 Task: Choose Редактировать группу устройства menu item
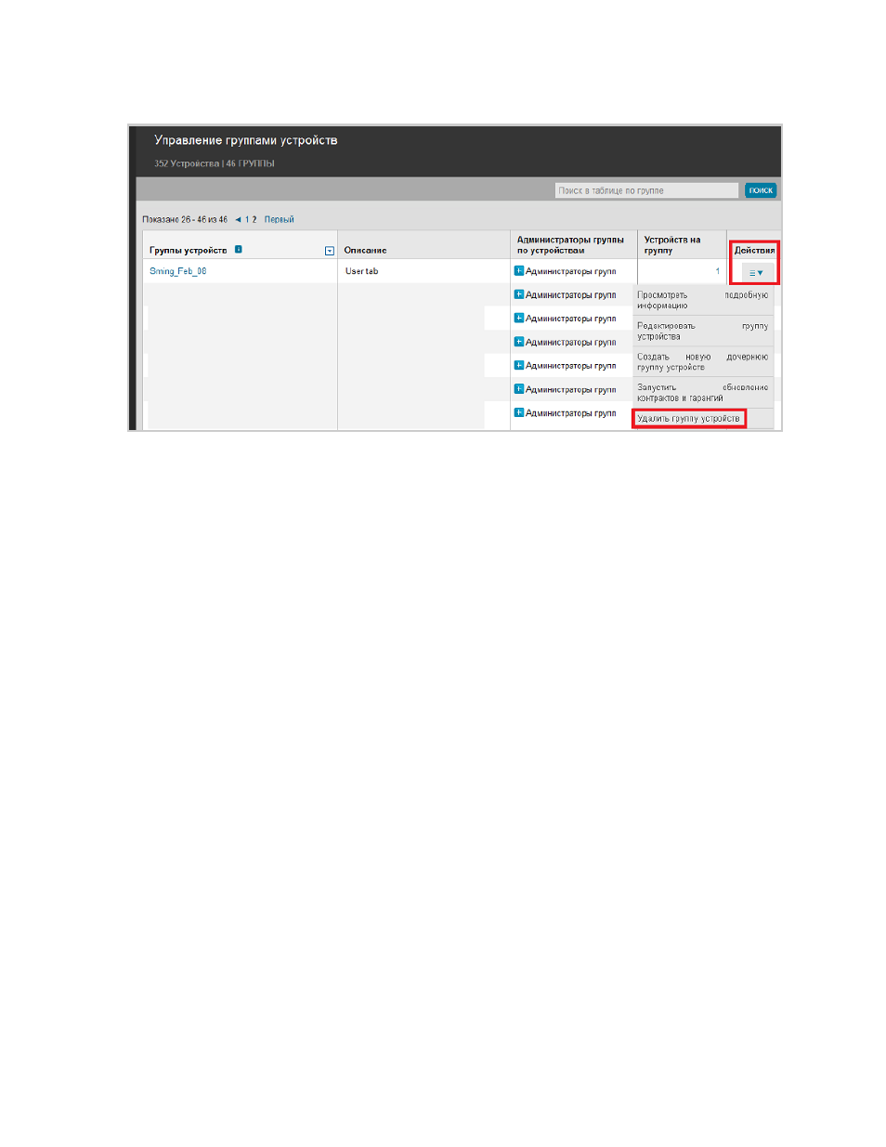[x=703, y=331]
